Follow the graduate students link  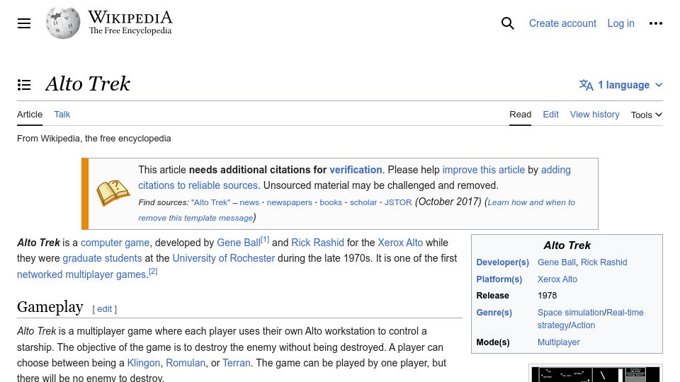(102, 258)
